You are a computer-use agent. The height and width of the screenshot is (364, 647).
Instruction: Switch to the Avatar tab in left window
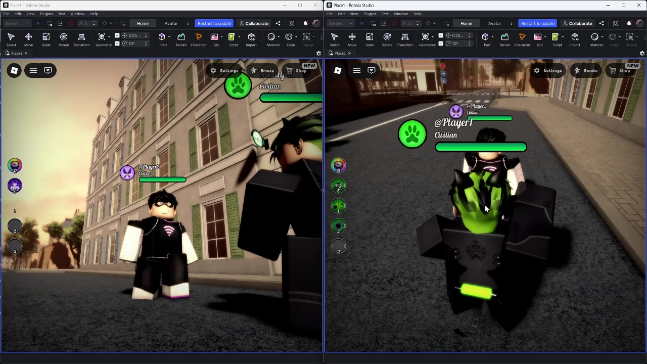tap(171, 23)
